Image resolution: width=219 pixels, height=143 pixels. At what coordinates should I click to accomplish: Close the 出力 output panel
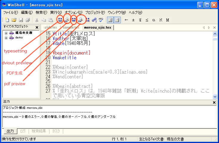click(214, 102)
